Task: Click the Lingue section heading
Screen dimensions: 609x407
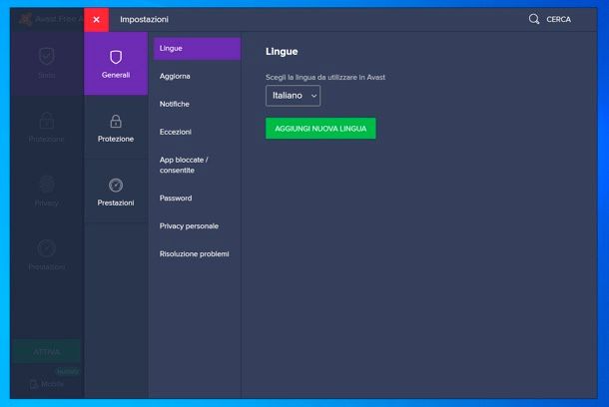Action: (282, 52)
